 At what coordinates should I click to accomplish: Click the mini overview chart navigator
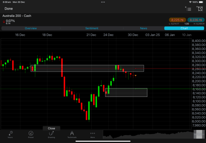click(148, 134)
